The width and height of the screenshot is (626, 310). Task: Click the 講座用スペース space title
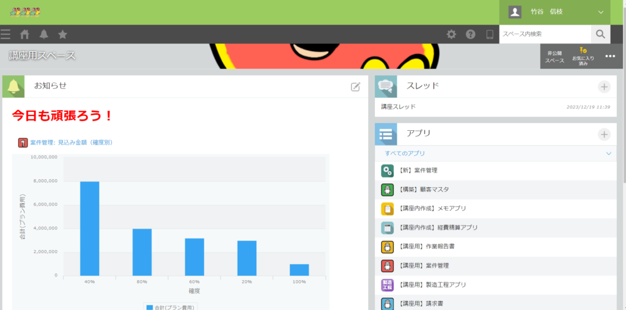click(x=42, y=56)
